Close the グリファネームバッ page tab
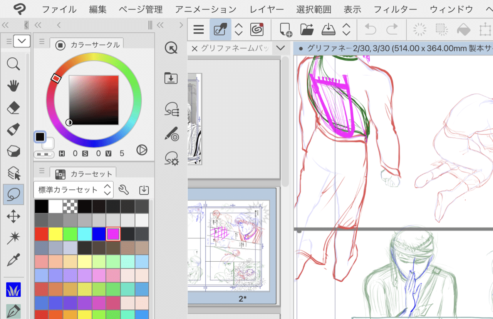The height and width of the screenshot is (319, 493). [195, 48]
